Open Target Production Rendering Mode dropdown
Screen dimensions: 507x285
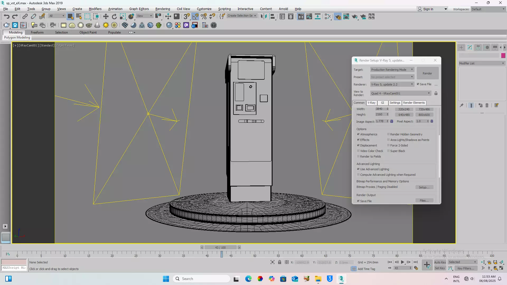click(392, 70)
